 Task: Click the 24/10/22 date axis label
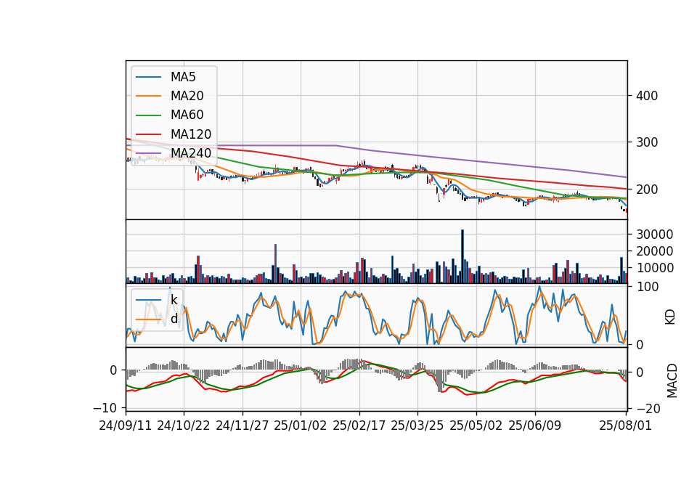(184, 425)
